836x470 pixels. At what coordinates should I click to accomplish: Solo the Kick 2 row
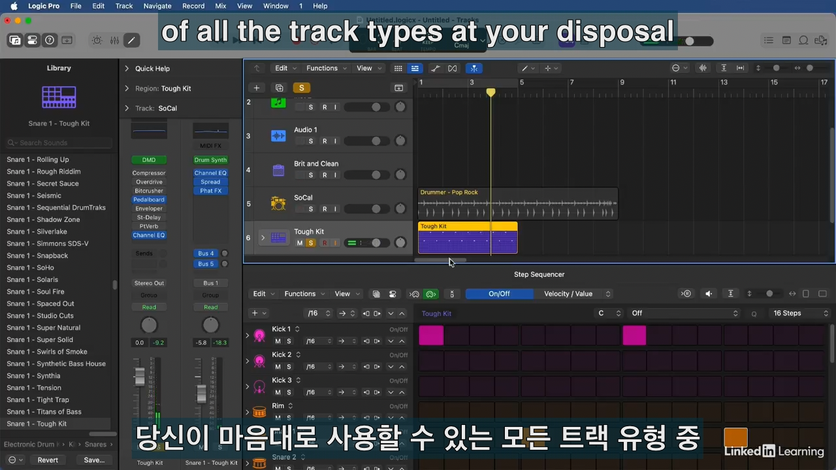[289, 367]
